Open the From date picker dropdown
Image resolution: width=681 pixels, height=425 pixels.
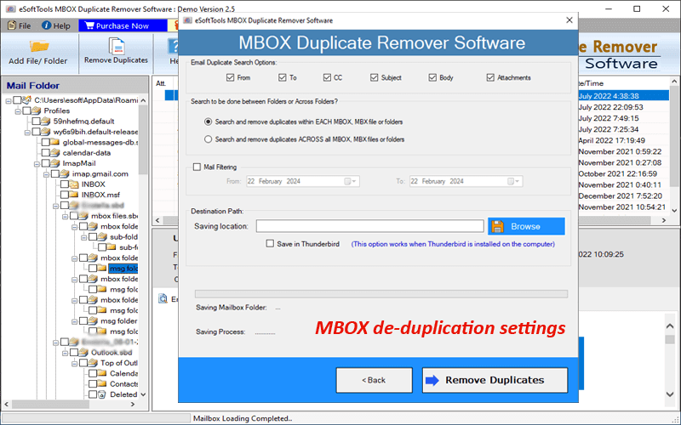point(351,181)
